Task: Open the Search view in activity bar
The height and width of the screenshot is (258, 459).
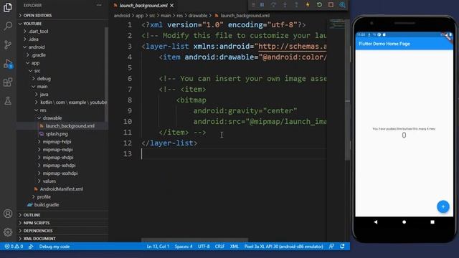Action: point(8,26)
